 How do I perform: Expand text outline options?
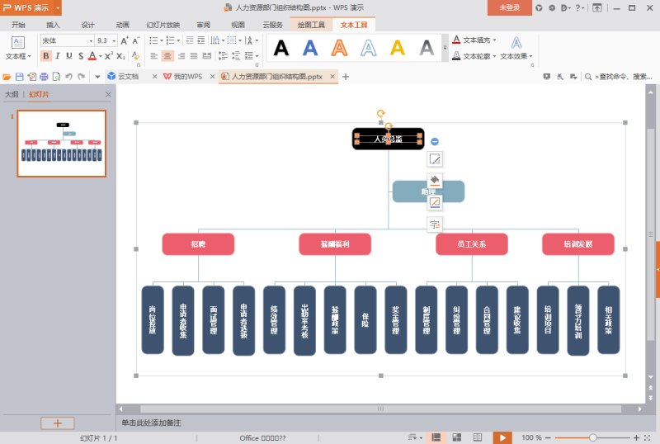494,56
